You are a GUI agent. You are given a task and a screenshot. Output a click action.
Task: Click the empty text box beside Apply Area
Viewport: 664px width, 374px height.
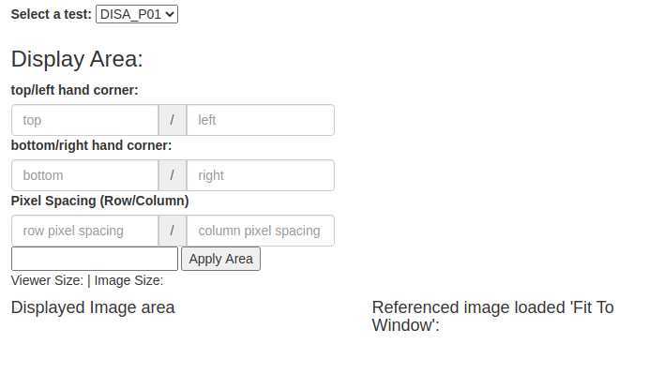click(x=95, y=259)
